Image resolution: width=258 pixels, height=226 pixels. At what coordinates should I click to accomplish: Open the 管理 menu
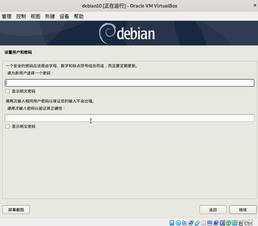coord(7,16)
